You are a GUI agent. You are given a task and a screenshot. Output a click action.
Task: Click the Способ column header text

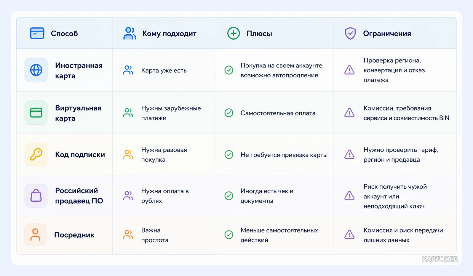(x=64, y=33)
